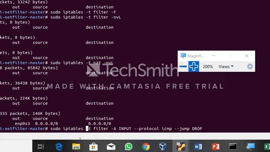Click 'icmp' in the typed command
Viewport: 270px width, 152px height.
(167, 129)
